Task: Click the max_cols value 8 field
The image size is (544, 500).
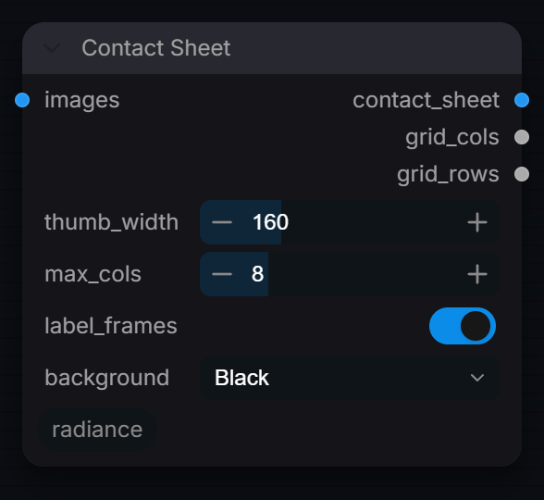Action: tap(258, 274)
